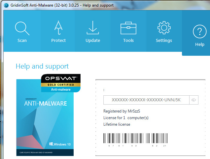Click the GridinSoft app logo in title bar
Image resolution: width=210 pixels, height=159 pixels.
[6, 5]
